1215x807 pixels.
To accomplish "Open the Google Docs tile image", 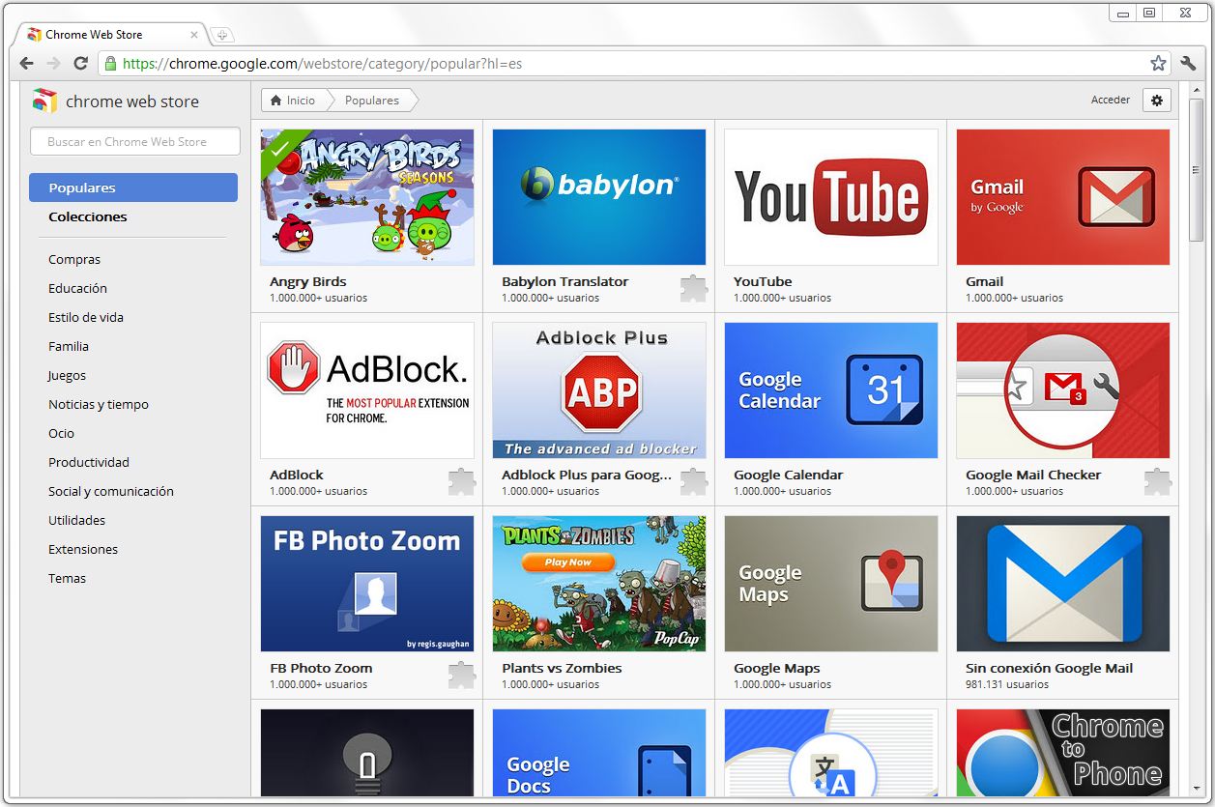I will 599,753.
